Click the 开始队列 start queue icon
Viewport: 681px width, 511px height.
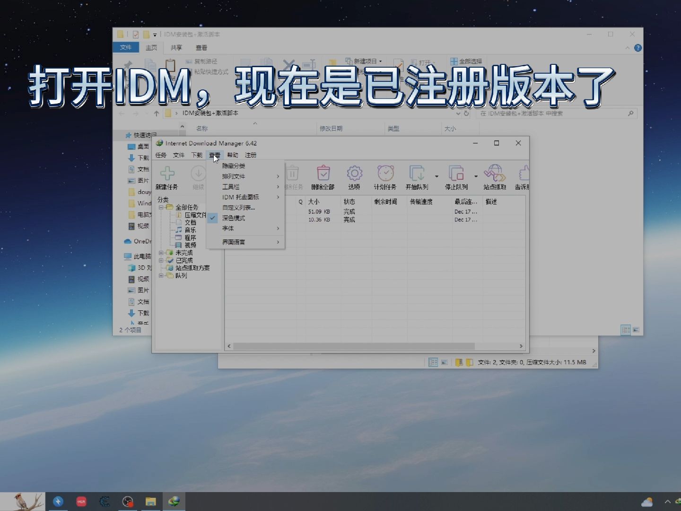[417, 173]
